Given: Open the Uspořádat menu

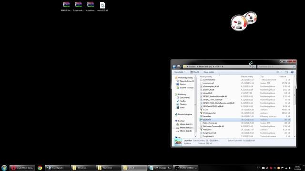Looking at the screenshot, I should click(x=180, y=72).
